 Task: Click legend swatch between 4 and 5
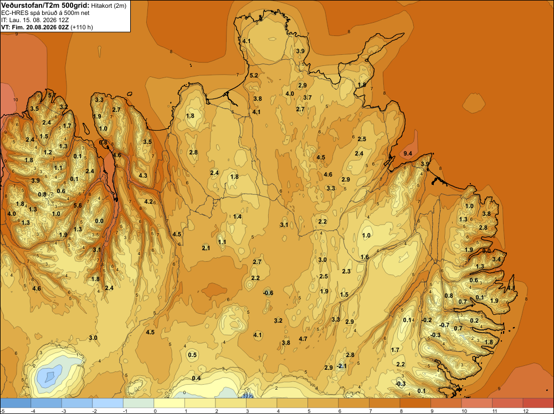coord(292,403)
